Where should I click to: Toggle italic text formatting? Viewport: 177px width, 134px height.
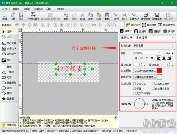[141, 58]
